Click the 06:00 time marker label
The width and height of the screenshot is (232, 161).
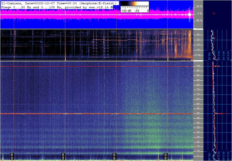coord(114,156)
